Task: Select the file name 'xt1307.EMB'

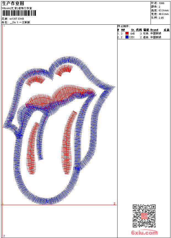Action: [x=17, y=19]
